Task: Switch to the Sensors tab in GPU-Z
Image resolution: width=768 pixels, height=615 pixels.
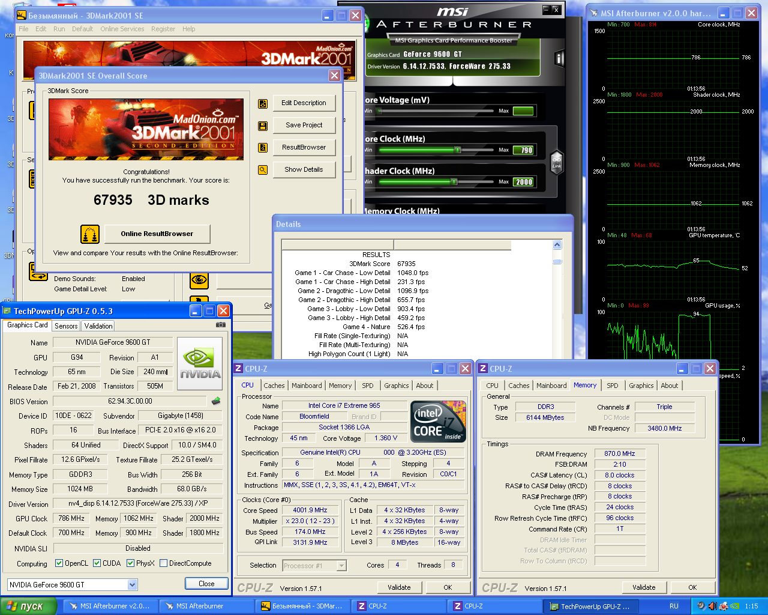Action: (66, 326)
